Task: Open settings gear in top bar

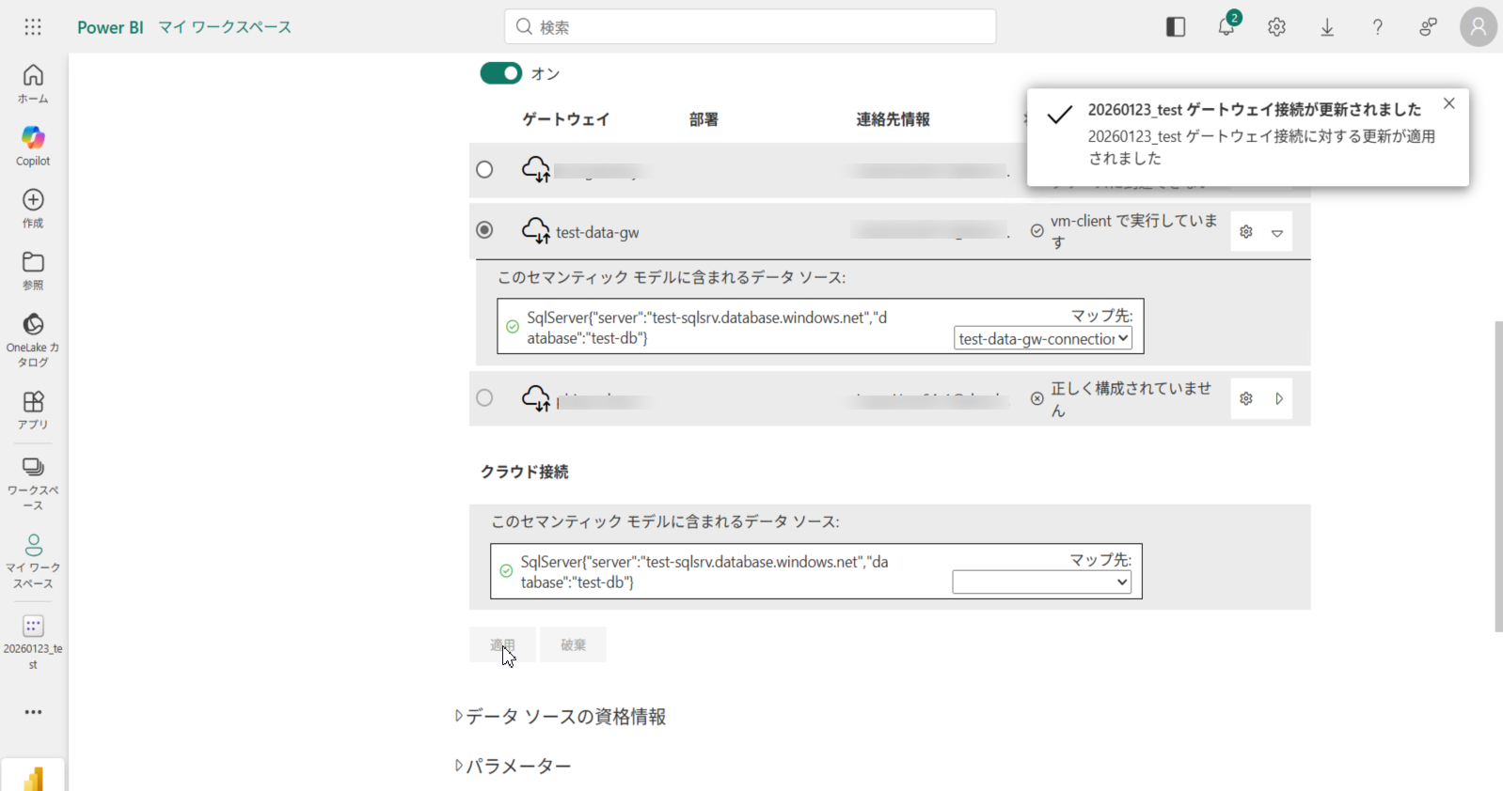Action: pos(1276,27)
